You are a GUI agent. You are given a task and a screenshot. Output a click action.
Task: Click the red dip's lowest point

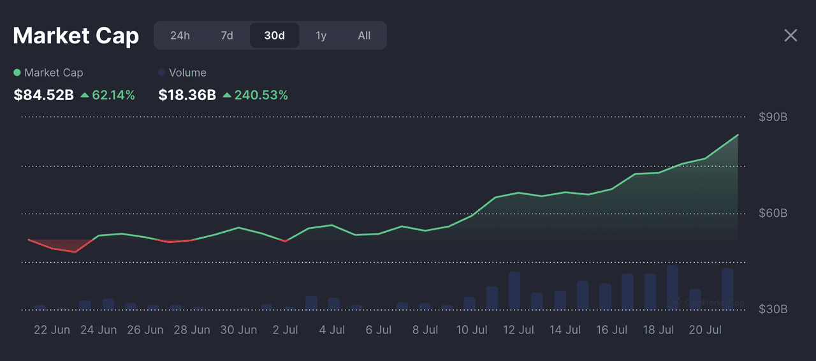(75, 252)
